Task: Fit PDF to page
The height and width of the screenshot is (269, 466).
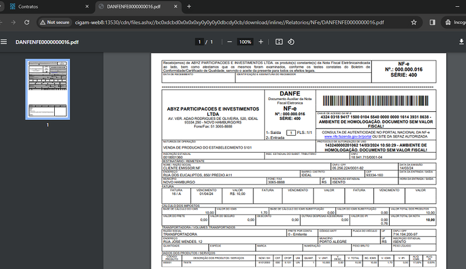Action: point(279,42)
